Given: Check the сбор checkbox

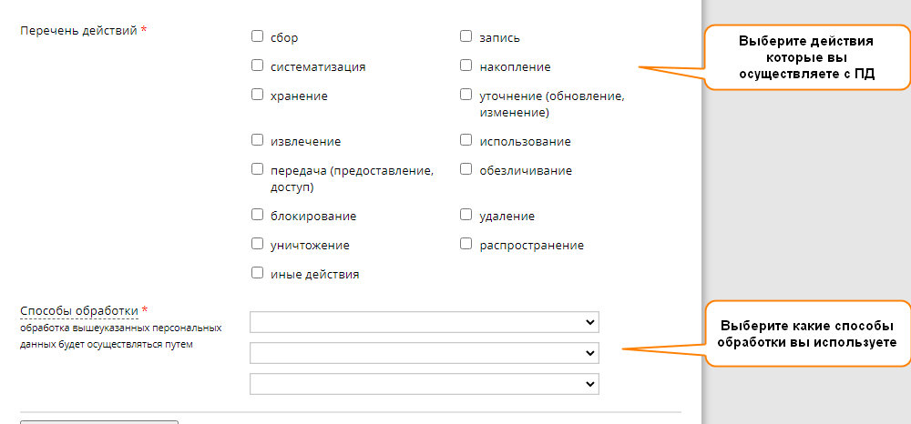Looking at the screenshot, I should coord(258,36).
